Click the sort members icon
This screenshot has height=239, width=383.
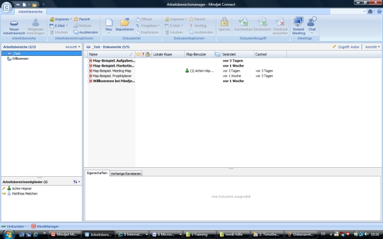click(76, 182)
